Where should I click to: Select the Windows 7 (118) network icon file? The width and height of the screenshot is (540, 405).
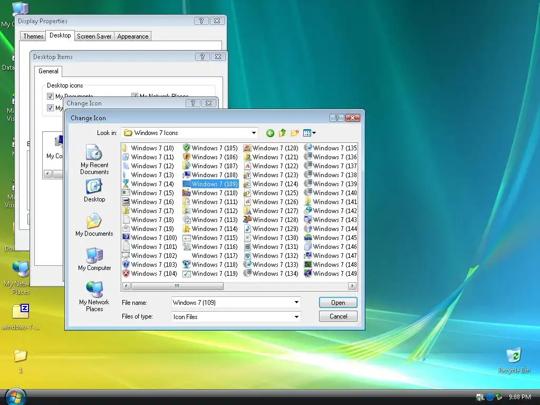pos(210,265)
